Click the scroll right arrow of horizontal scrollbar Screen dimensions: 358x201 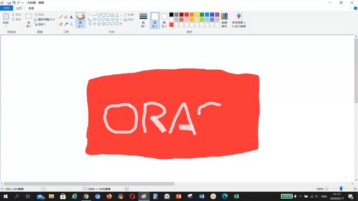click(352, 184)
